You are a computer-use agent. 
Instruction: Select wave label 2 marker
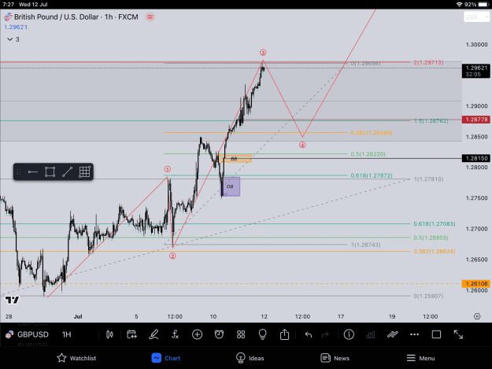coord(172,256)
